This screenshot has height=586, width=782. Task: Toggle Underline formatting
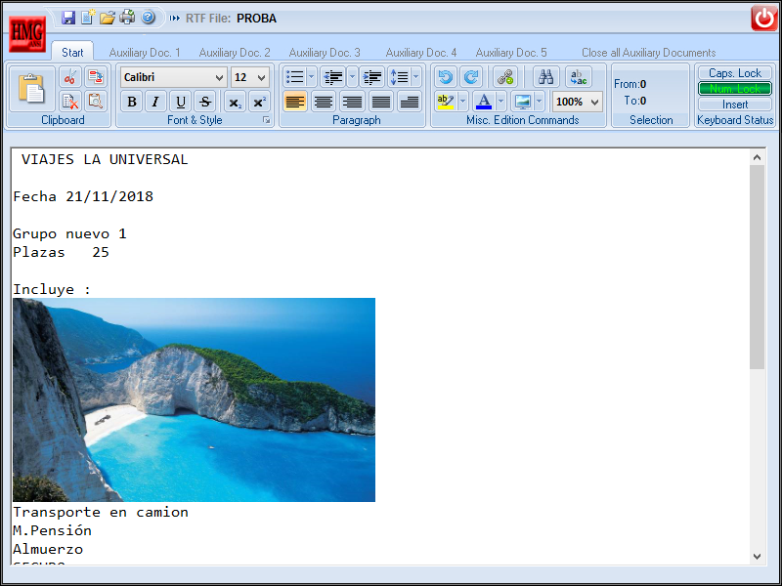click(181, 102)
